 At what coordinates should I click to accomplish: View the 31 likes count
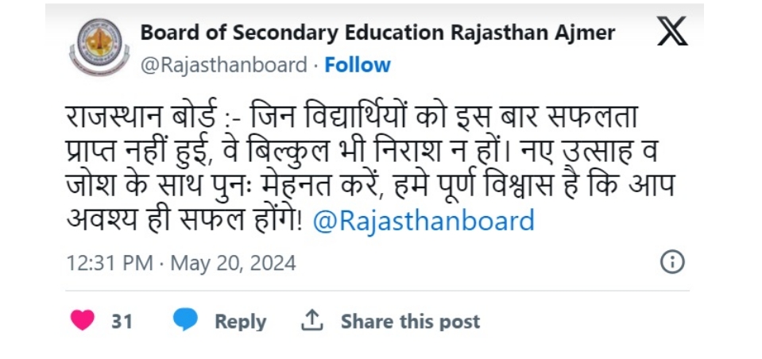122,321
